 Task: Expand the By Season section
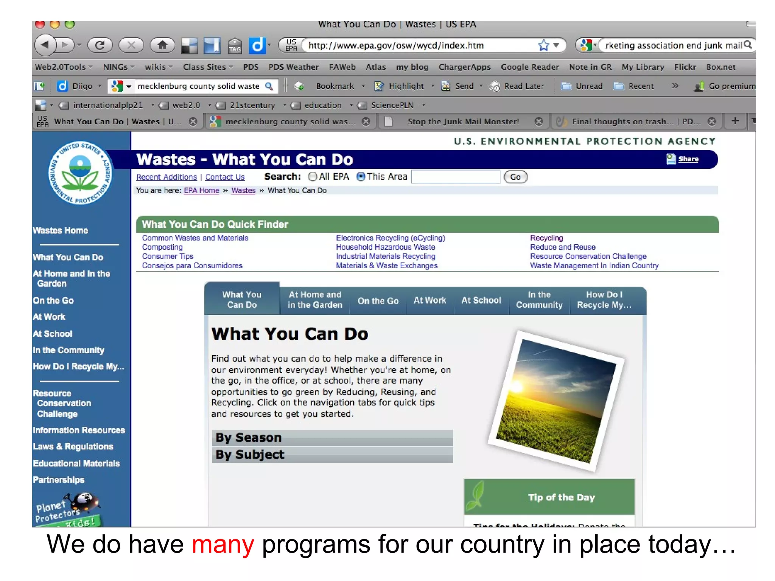[332, 438]
